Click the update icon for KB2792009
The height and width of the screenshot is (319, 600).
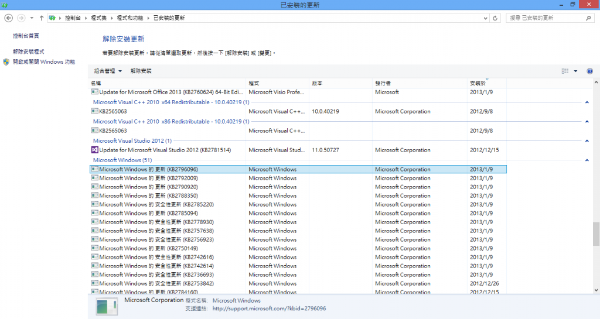[94, 179]
